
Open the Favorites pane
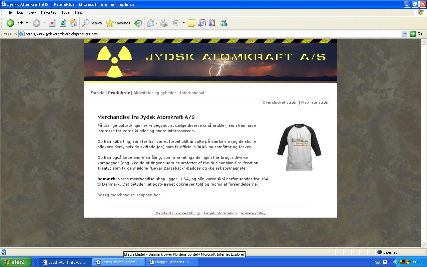click(118, 23)
